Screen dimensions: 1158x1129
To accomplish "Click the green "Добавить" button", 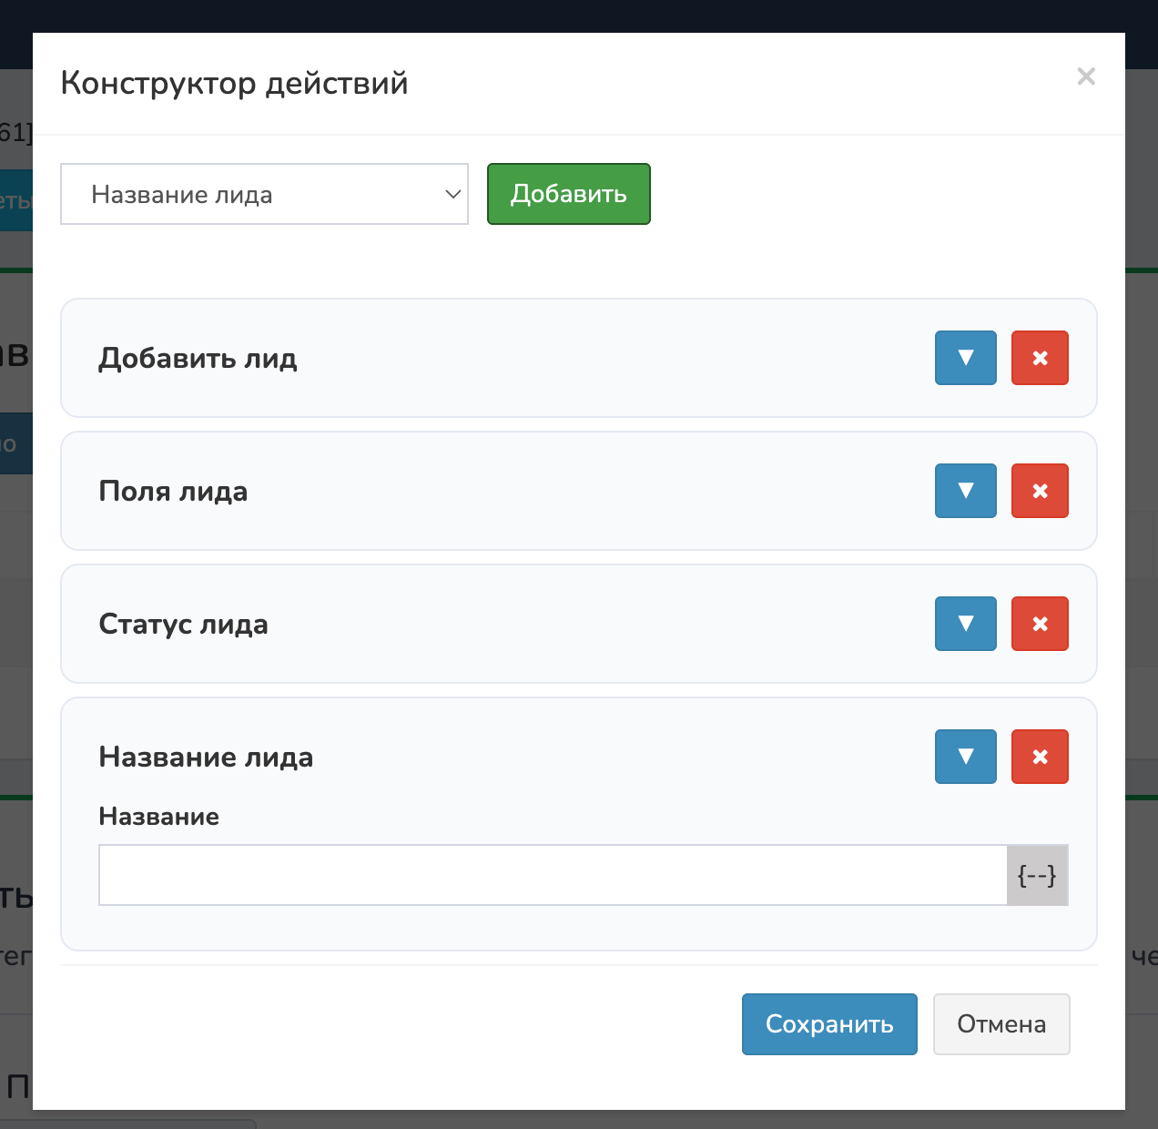I will click(x=568, y=194).
